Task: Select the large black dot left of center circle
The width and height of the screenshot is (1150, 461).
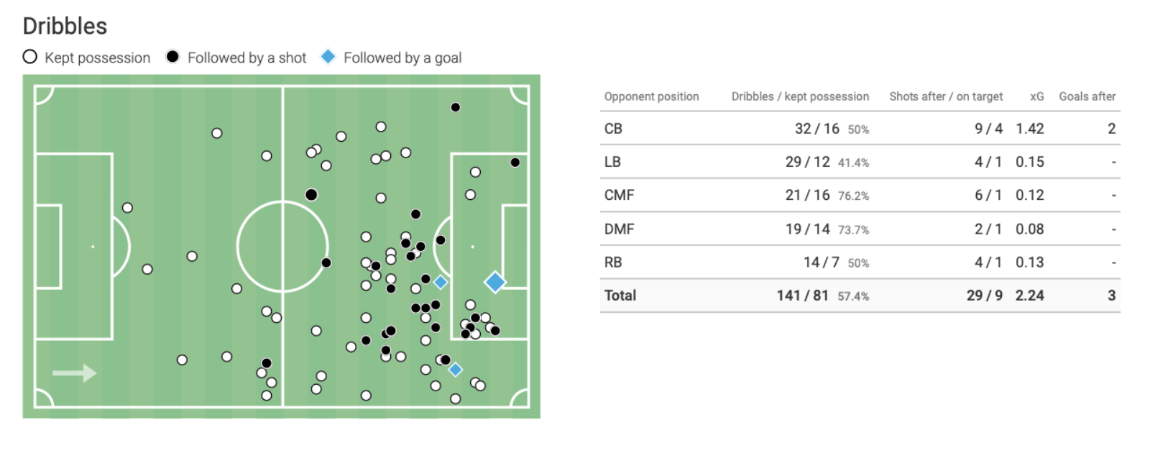Action: pos(311,195)
